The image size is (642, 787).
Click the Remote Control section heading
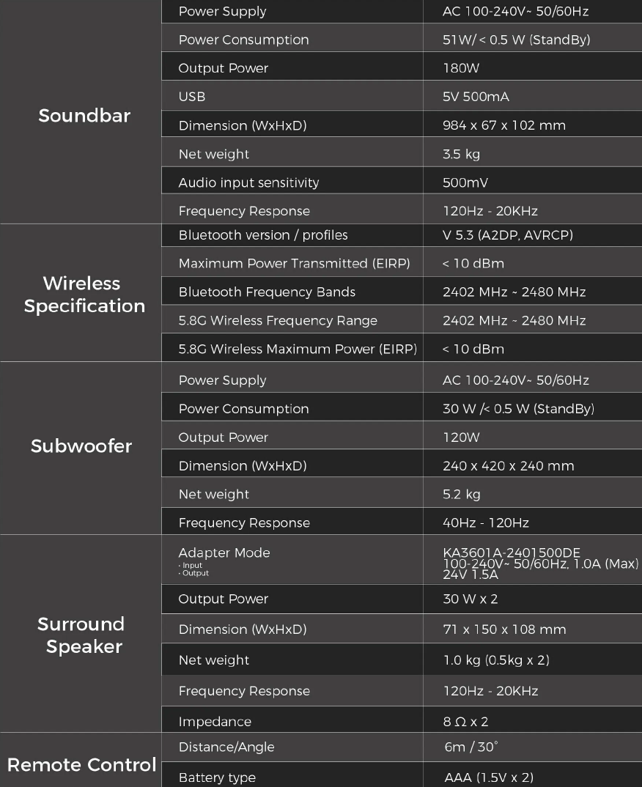point(81,765)
